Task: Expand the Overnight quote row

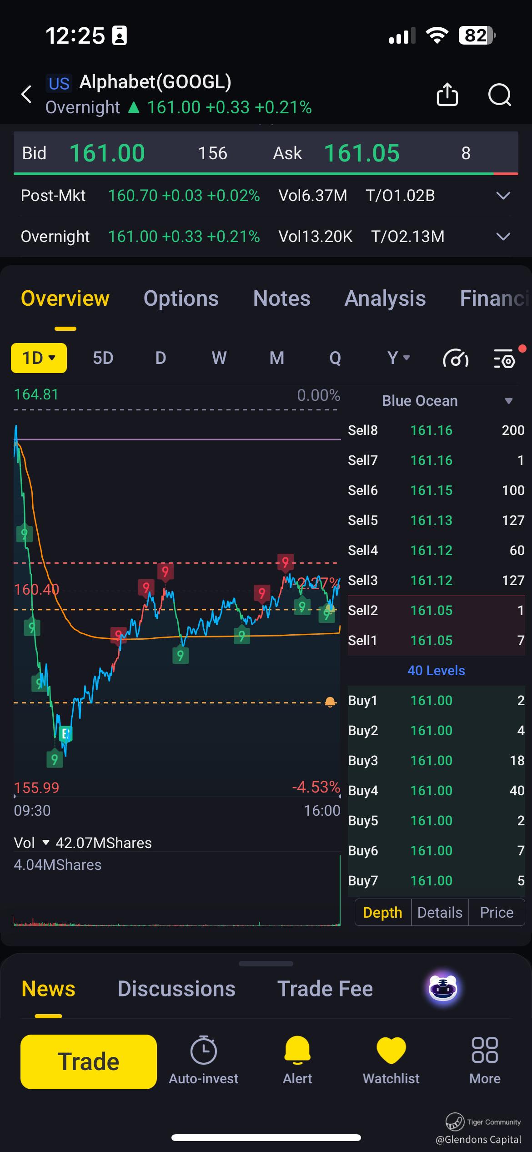Action: [x=266, y=237]
